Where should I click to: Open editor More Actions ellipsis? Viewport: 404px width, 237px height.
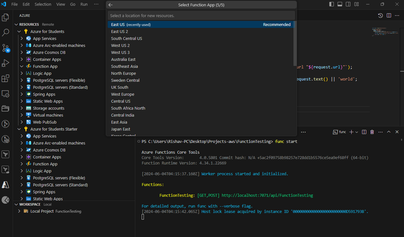pos(397,15)
